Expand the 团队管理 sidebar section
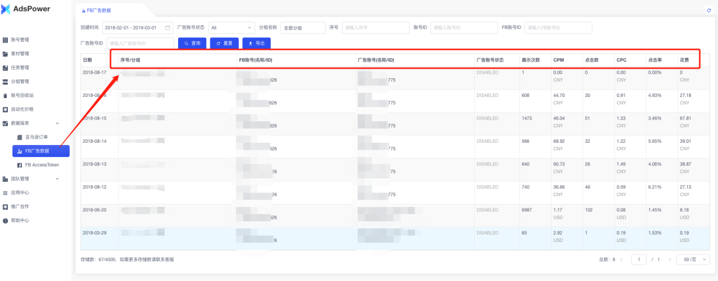Viewport: 718px width, 281px height. point(57,179)
